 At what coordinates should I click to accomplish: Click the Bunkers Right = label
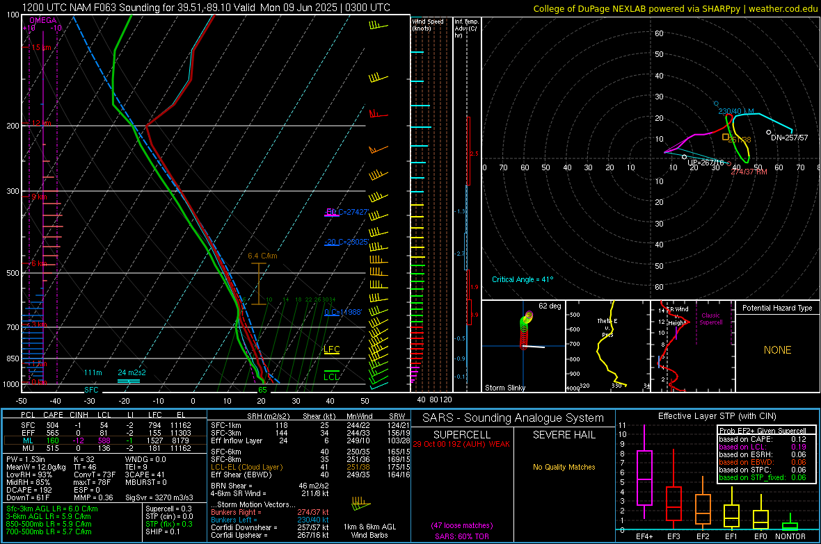click(x=236, y=512)
